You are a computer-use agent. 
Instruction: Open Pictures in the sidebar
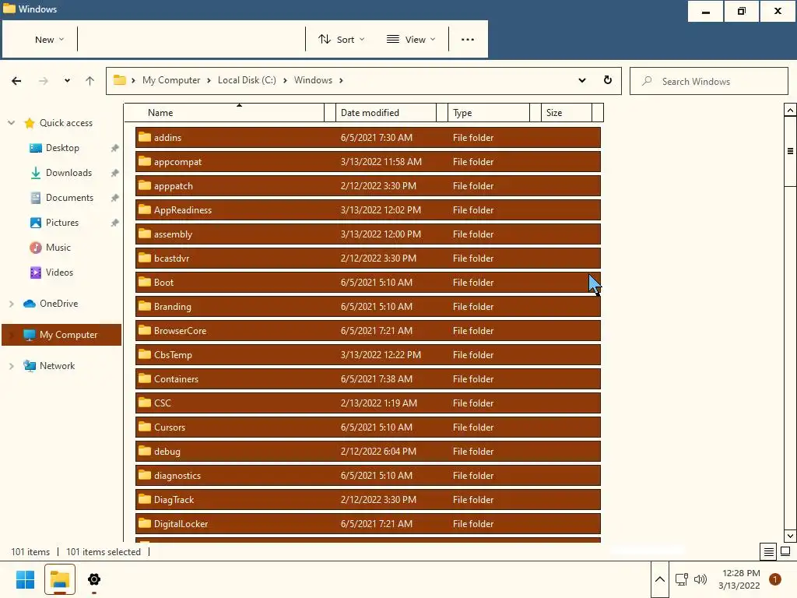tap(62, 222)
